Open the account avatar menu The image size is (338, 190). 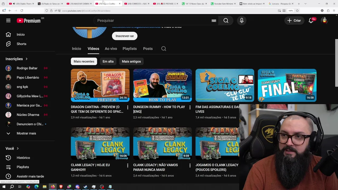click(325, 21)
